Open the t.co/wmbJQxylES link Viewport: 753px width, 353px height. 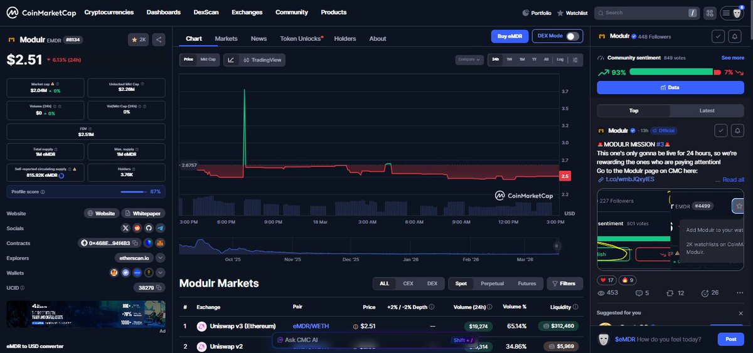[629, 179]
